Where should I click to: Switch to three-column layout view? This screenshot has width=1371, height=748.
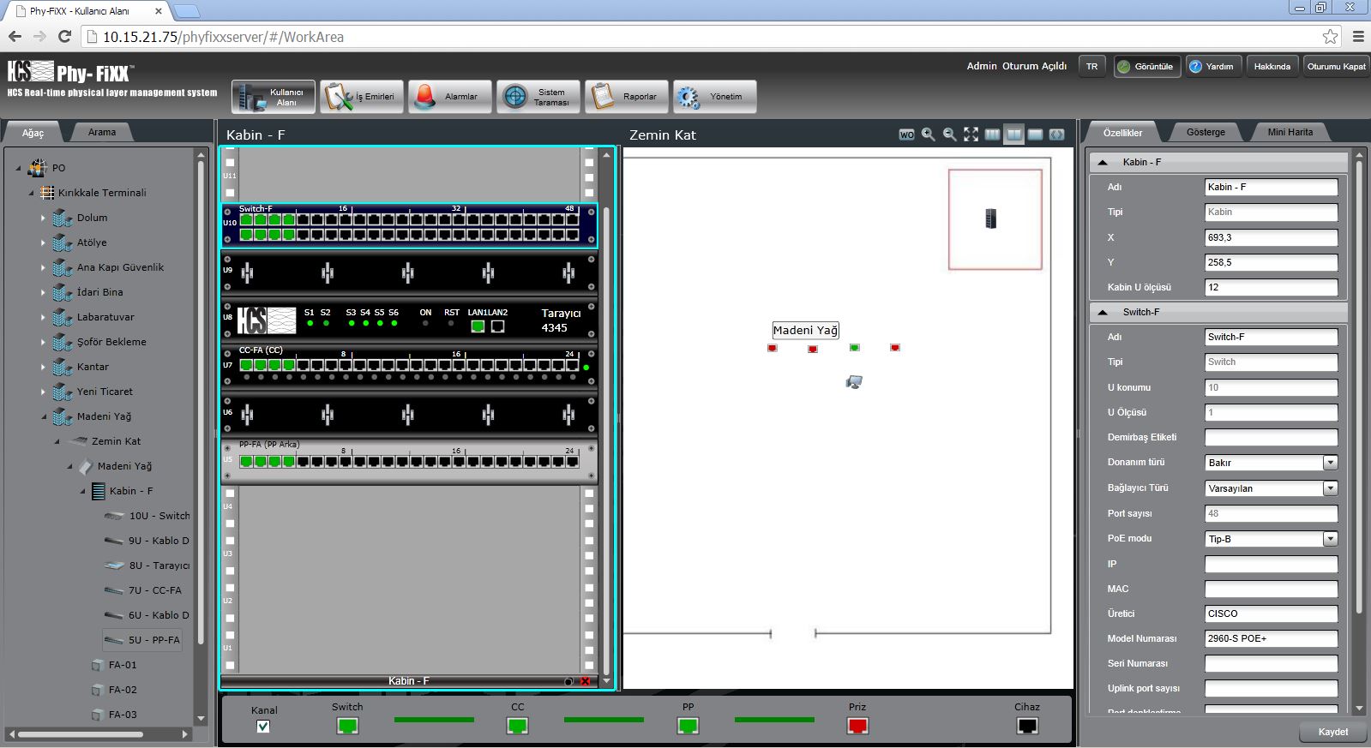tap(992, 135)
